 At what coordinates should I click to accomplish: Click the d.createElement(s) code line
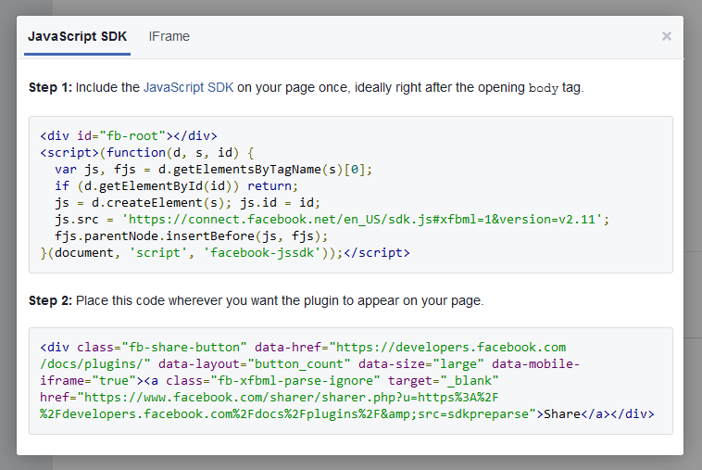coord(188,203)
